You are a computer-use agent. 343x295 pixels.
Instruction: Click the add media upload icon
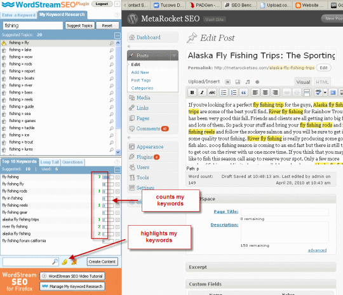(x=257, y=82)
